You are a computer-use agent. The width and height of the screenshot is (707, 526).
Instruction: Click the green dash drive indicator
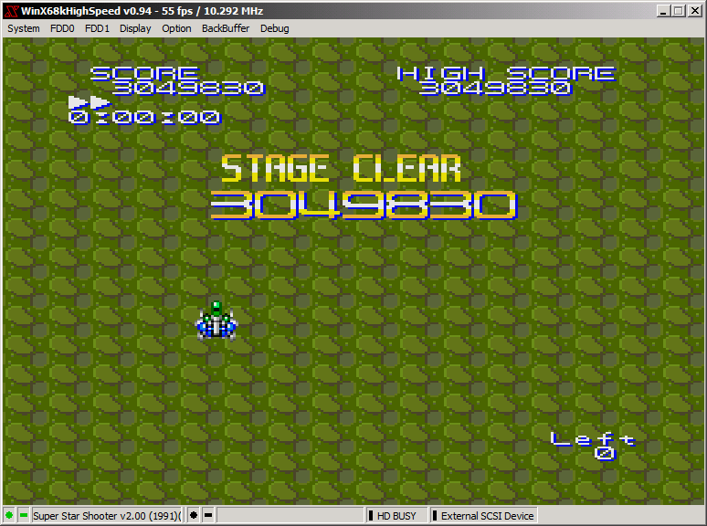pyautogui.click(x=24, y=515)
